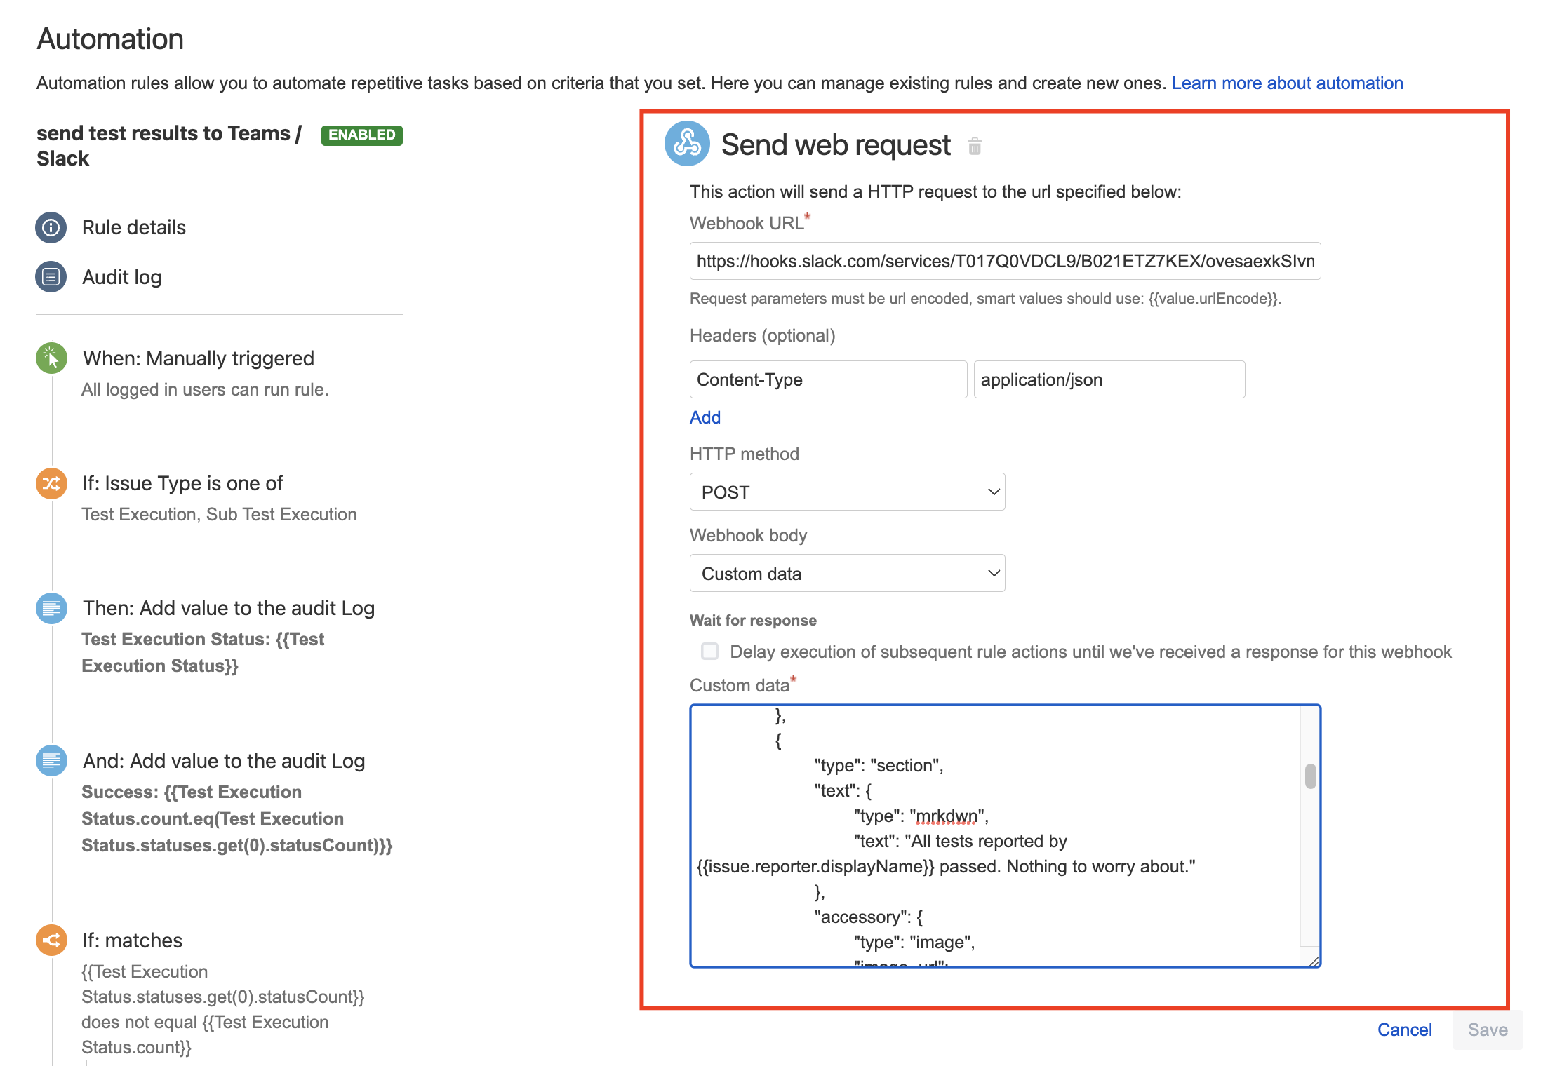Click the Custom data textarea resize handle
Screen dimensions: 1562x1066
pos(1314,960)
